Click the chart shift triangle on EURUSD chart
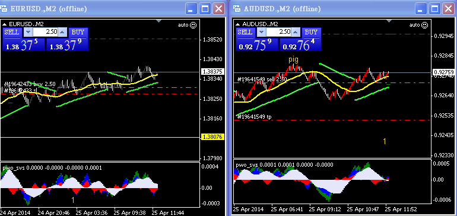The width and height of the screenshot is (457, 216). 159,21
